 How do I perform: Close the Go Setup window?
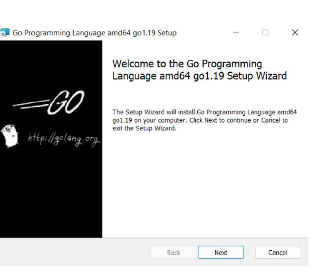pyautogui.click(x=295, y=32)
